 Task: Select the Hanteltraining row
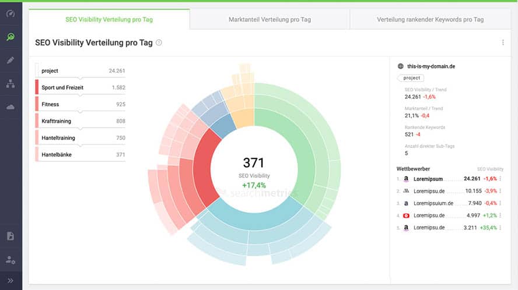[80, 138]
